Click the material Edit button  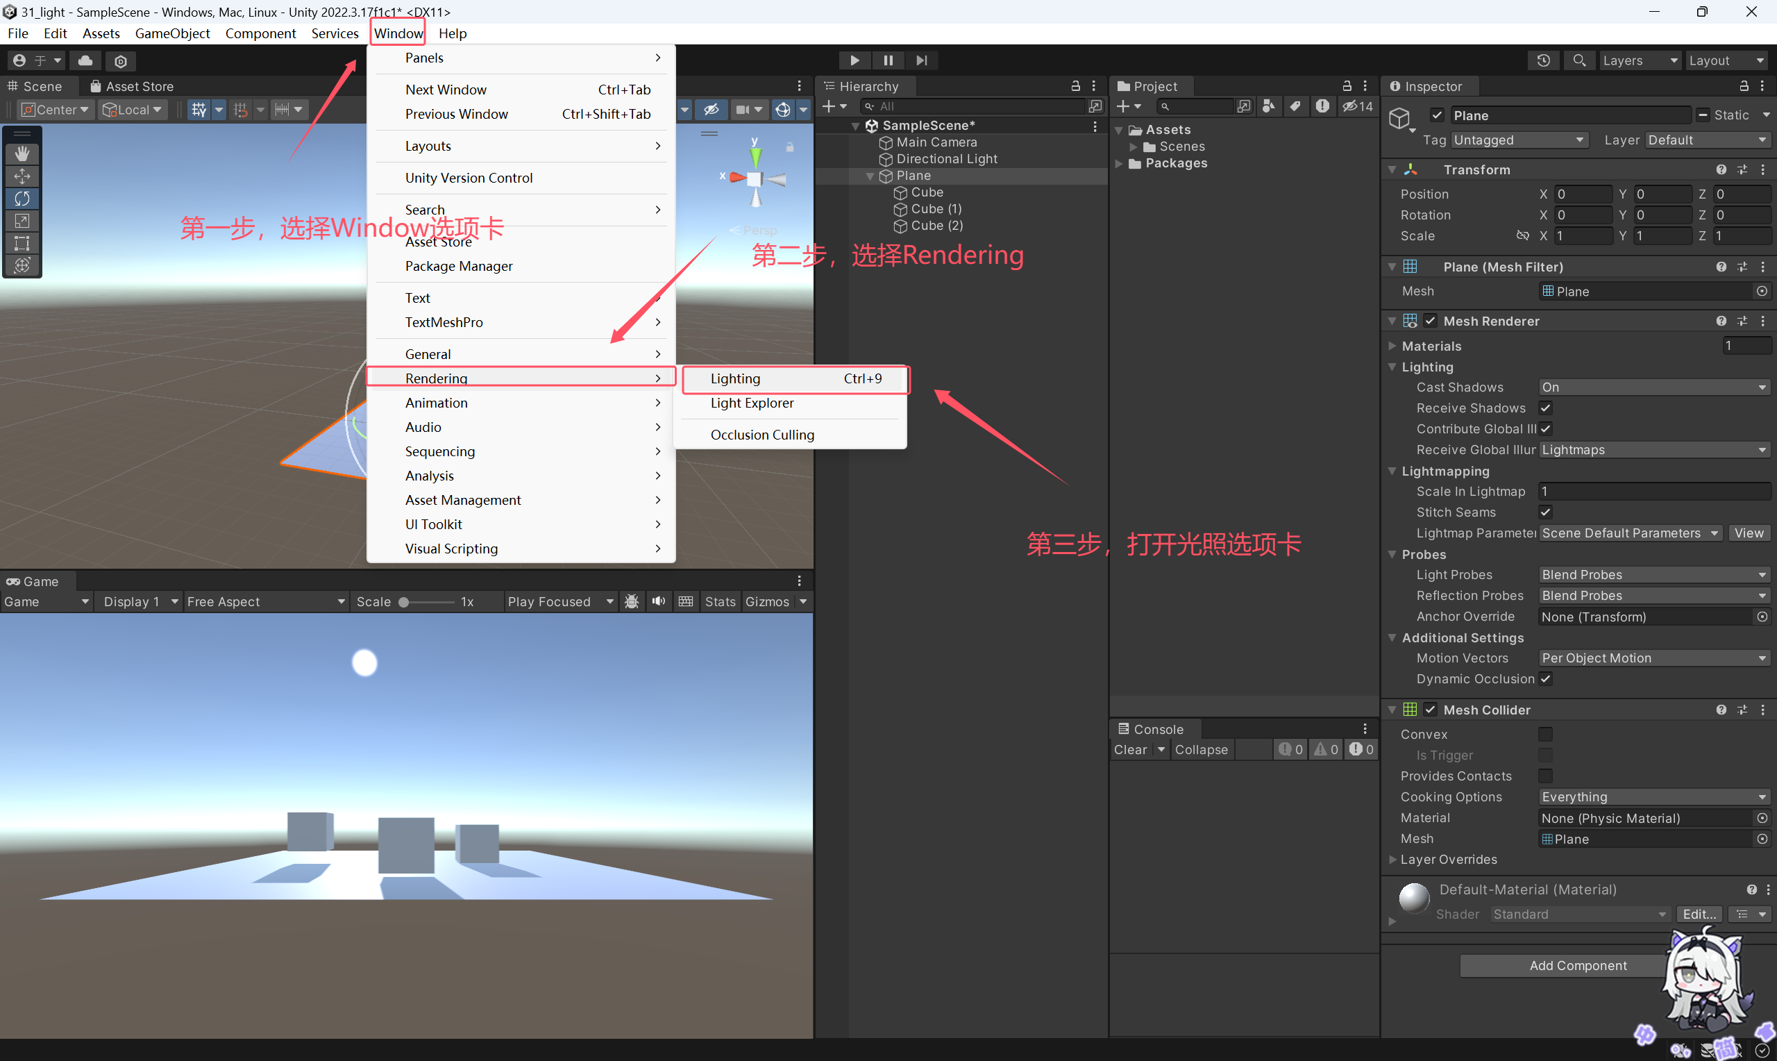click(1699, 914)
